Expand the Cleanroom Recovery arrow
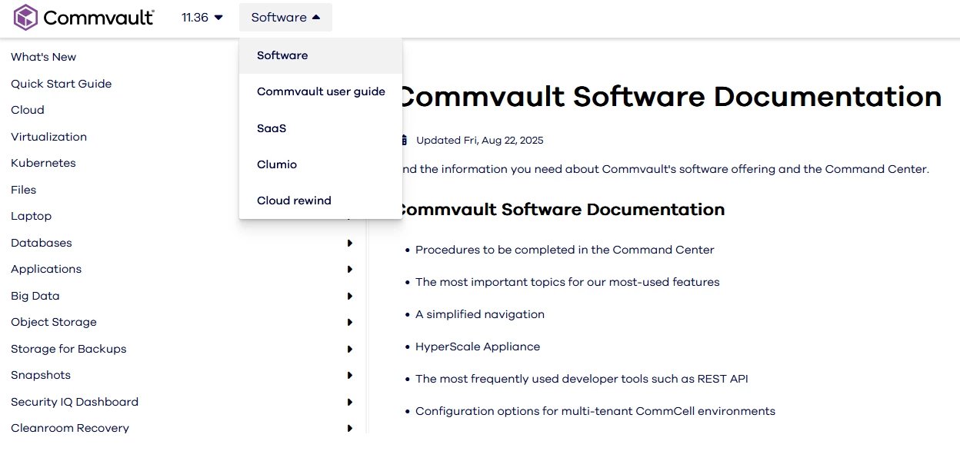The height and width of the screenshot is (451, 960). 350,429
